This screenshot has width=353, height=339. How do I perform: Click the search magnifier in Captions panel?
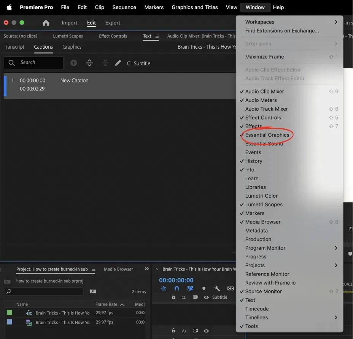pyautogui.click(x=11, y=63)
